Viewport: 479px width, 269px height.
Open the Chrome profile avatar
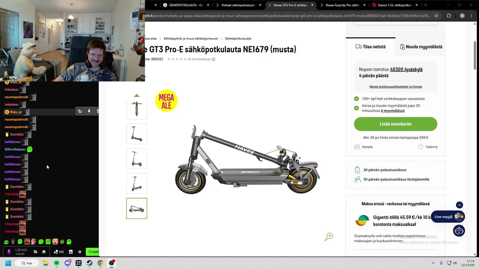tap(462, 16)
